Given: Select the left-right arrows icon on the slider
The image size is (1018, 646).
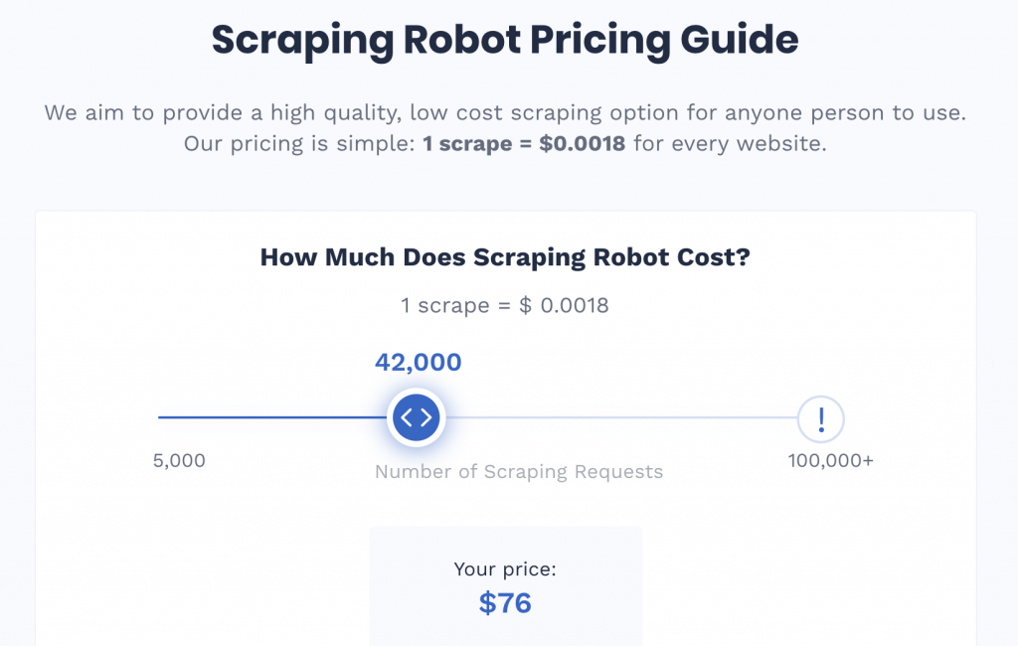Looking at the screenshot, I should coord(417,417).
